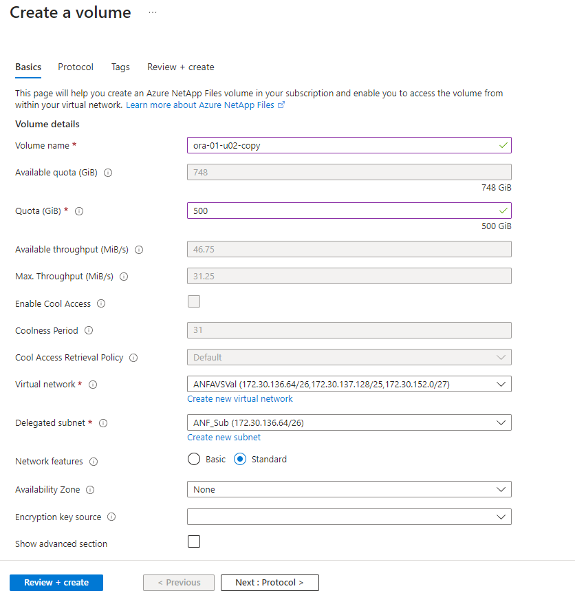Click Create new virtual network link

pyautogui.click(x=240, y=399)
